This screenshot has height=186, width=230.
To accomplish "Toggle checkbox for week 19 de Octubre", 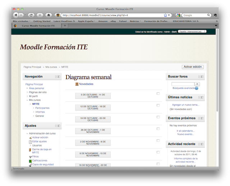I will coord(158,117).
